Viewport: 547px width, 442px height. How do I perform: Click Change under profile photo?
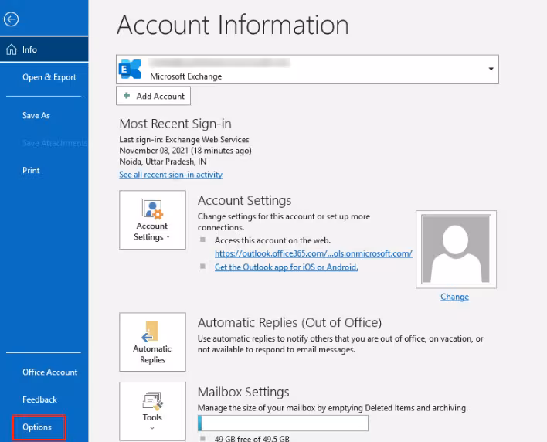point(454,297)
